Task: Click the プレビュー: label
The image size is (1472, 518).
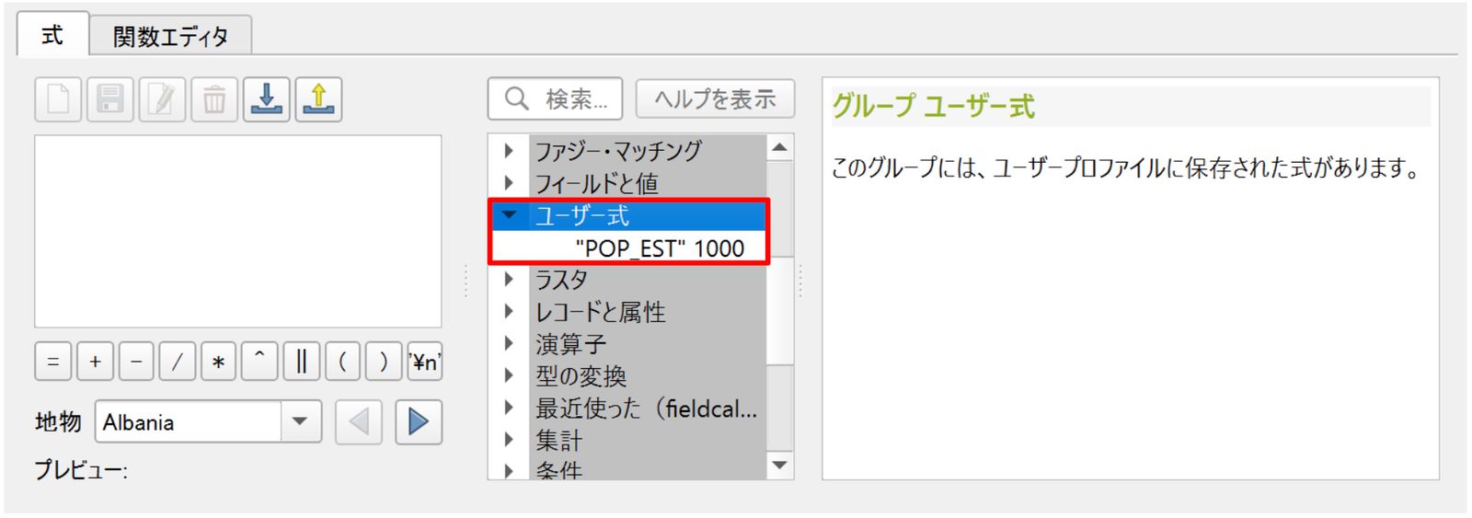Action: pos(81,469)
